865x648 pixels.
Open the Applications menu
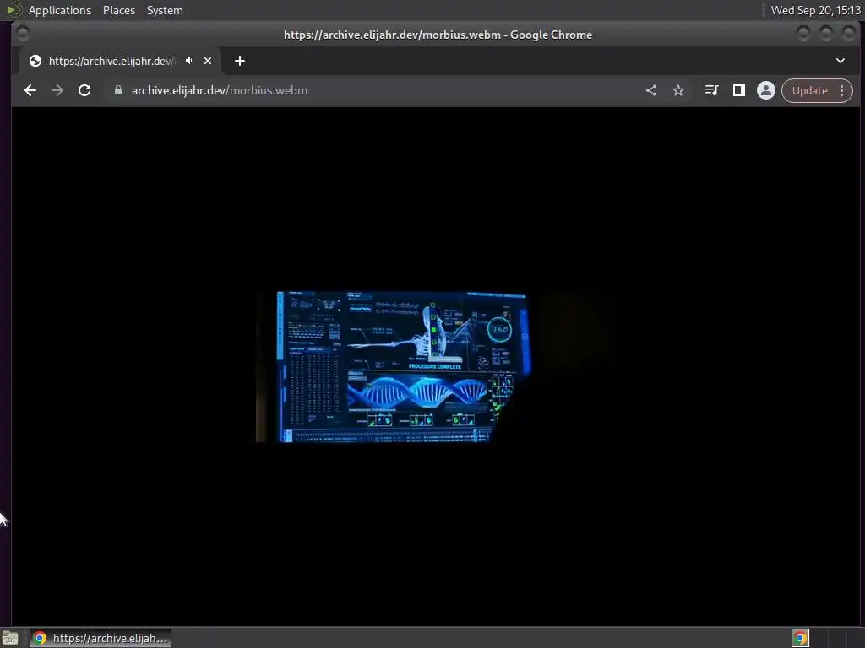60,10
